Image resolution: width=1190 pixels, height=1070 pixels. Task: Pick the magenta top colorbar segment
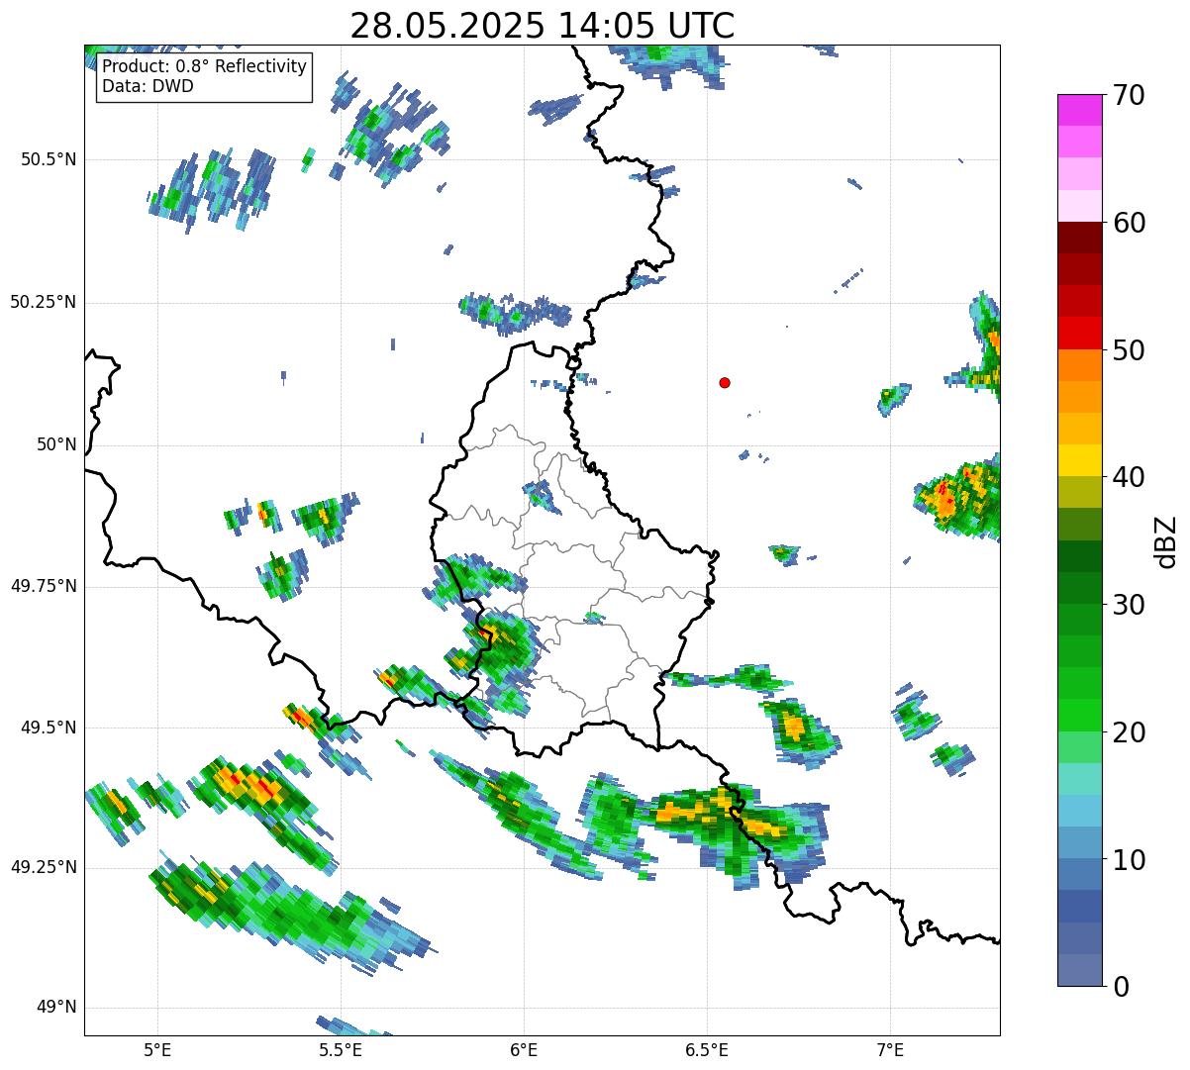pyautogui.click(x=1079, y=110)
